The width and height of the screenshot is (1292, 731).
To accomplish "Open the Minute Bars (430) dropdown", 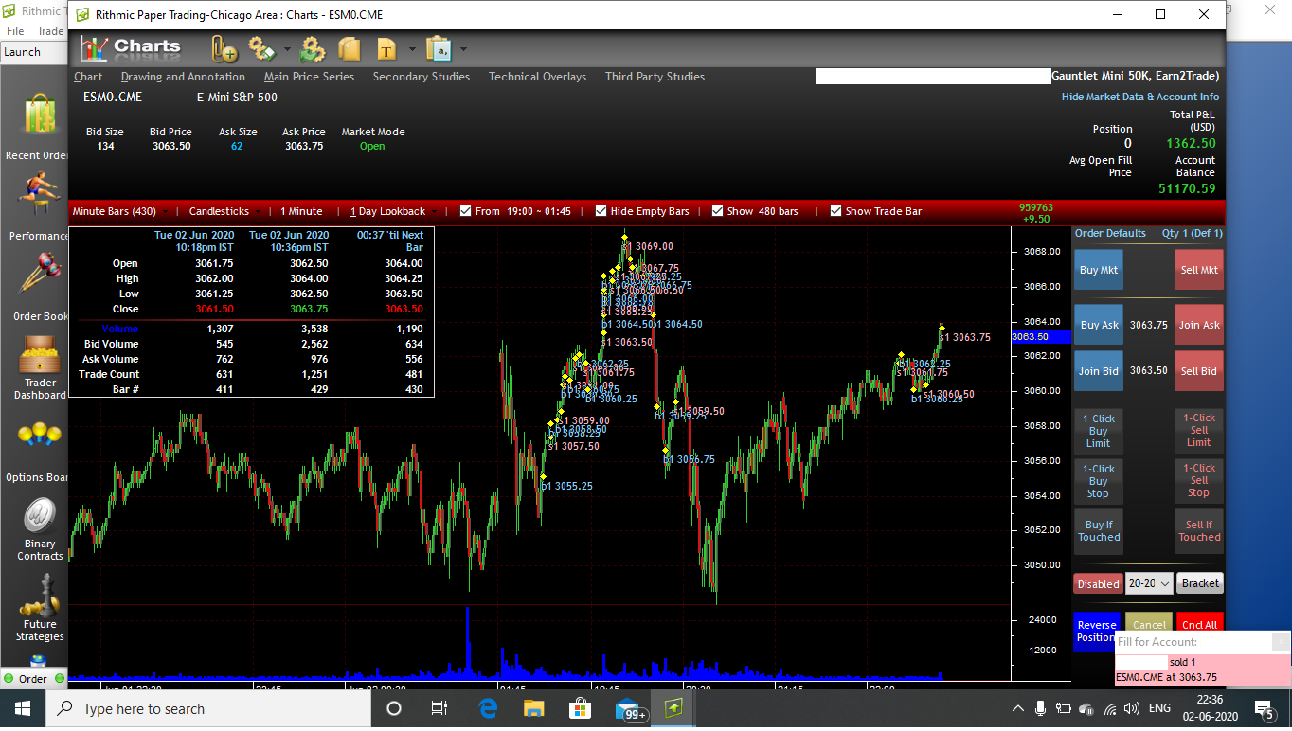I will point(120,211).
